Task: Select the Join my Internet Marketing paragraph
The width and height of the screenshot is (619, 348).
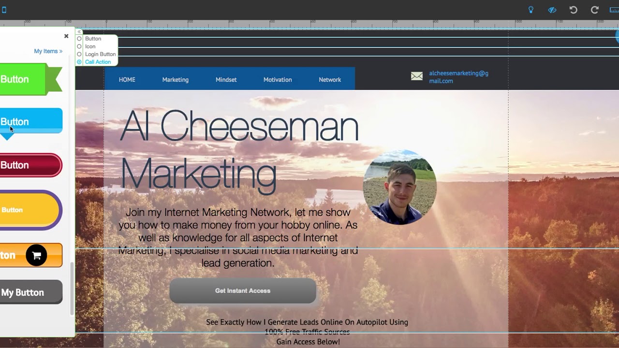Action: 238,237
